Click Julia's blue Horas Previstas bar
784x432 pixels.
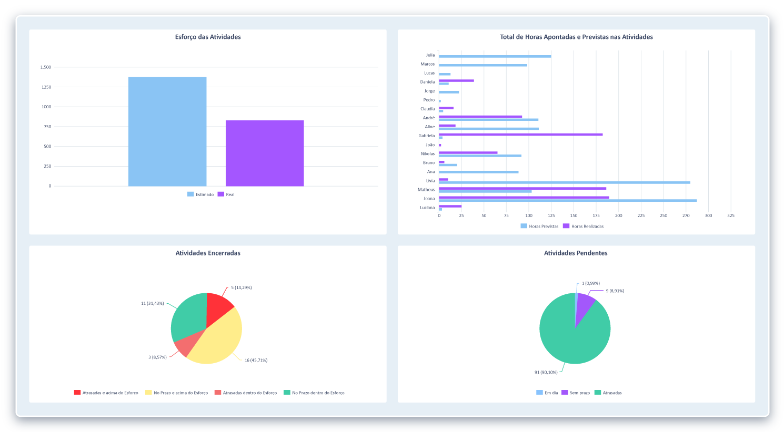coord(495,56)
